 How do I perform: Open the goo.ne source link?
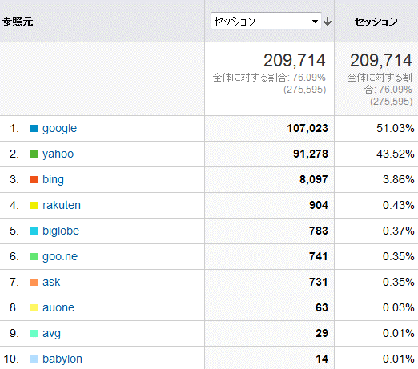[x=60, y=257]
